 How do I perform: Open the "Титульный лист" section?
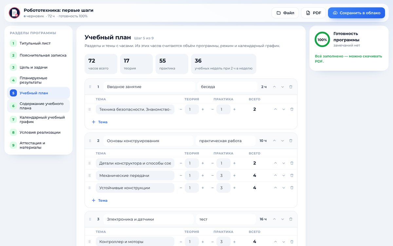38,43
